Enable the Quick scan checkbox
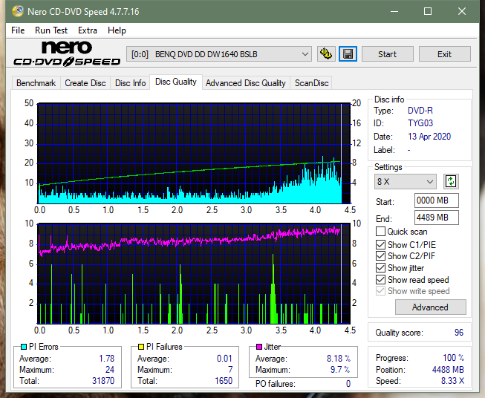 [x=380, y=232]
